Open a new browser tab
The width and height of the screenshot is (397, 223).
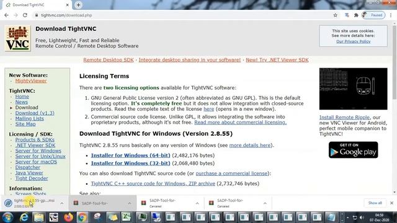tap(78, 5)
